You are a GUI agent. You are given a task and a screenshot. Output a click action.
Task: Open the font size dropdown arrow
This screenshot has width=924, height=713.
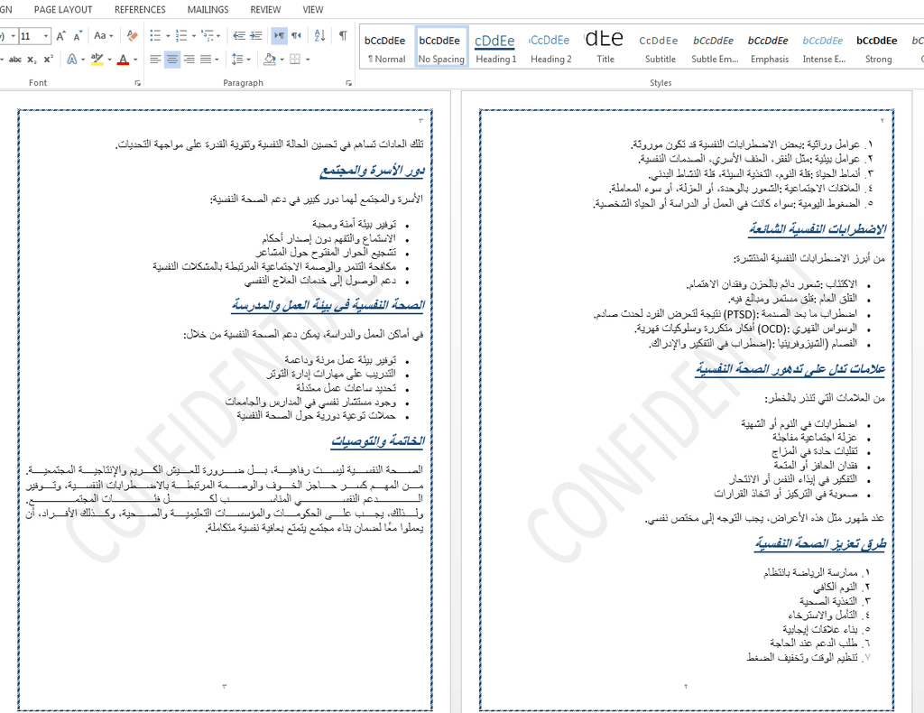[46, 36]
